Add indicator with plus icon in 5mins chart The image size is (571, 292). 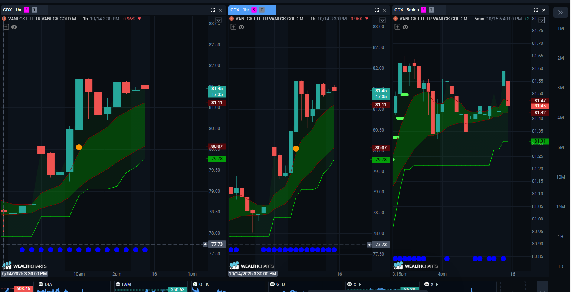(397, 27)
